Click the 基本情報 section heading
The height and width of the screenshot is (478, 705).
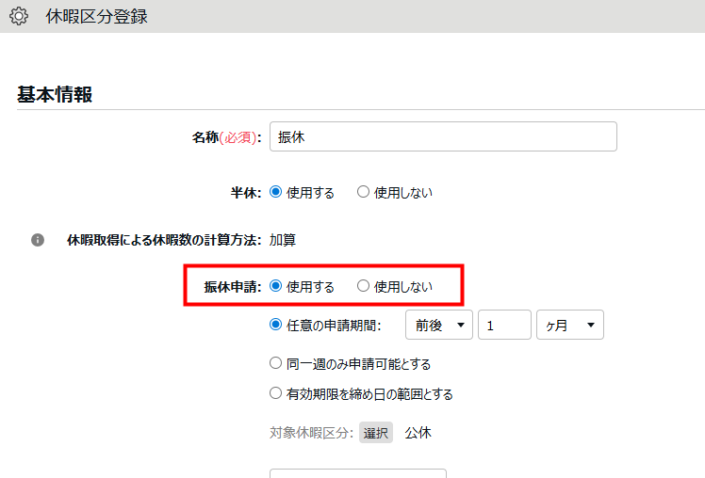tap(55, 95)
